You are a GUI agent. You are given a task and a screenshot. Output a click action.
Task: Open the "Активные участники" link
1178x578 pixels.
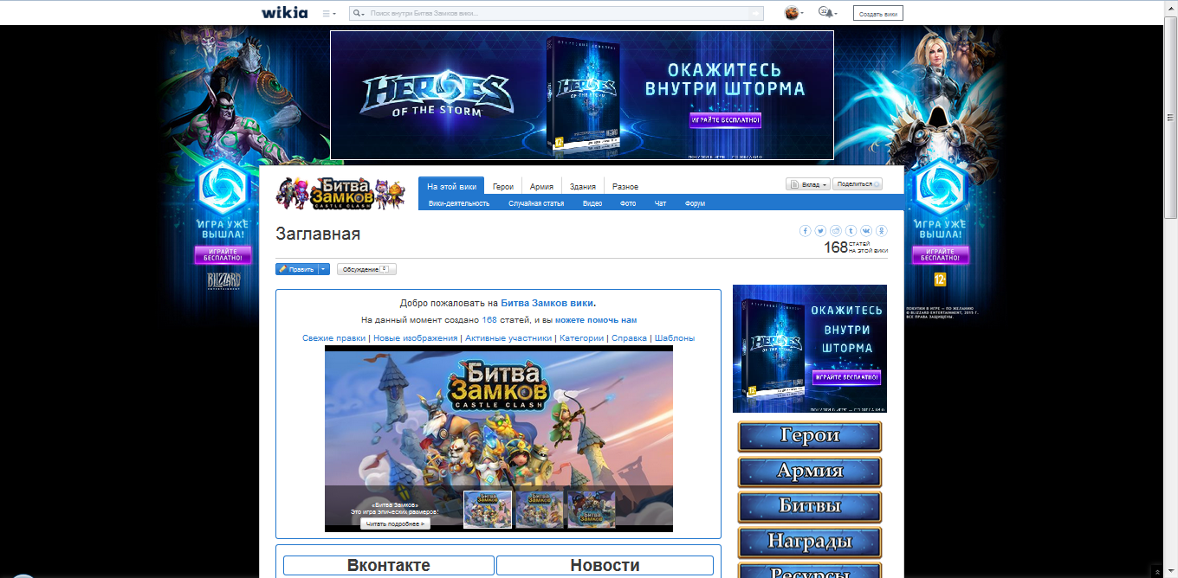coord(508,338)
